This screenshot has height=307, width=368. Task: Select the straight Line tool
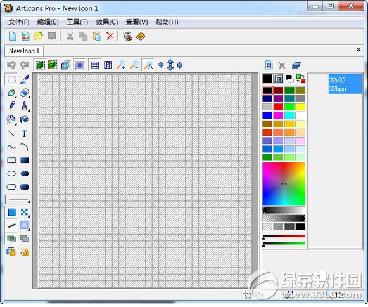click(11, 133)
